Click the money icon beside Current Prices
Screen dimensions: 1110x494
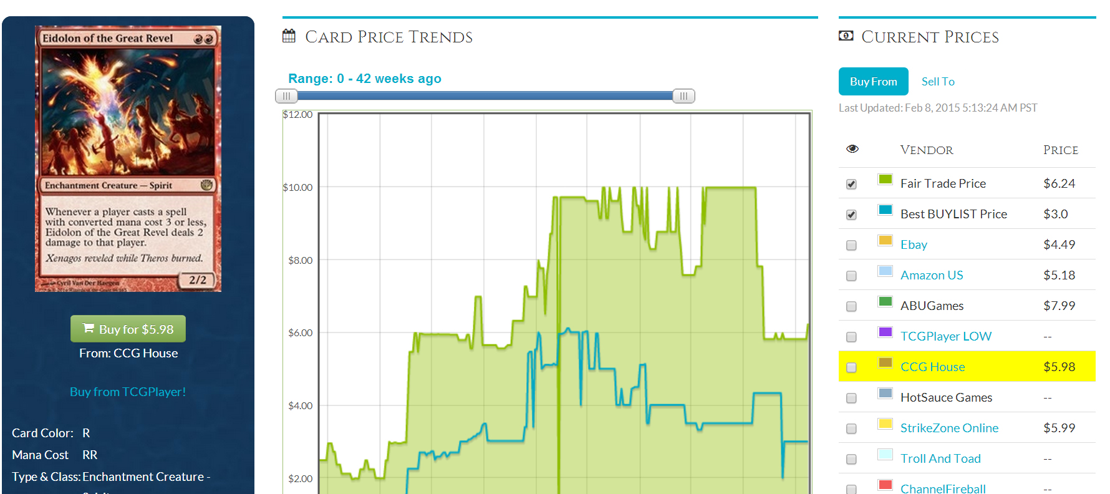[x=846, y=36]
